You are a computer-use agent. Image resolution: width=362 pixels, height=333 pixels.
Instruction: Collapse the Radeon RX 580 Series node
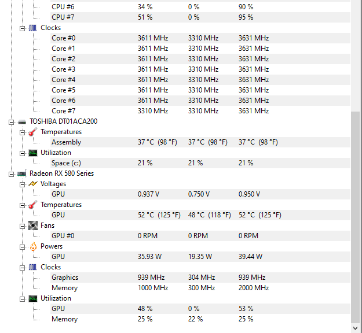pos(12,173)
